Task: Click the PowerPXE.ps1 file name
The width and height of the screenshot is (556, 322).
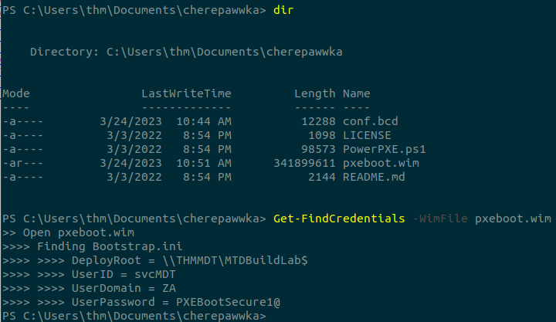Action: click(384, 149)
